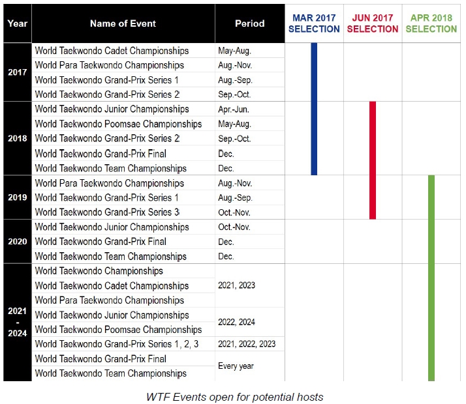Select the 2019 year cell
This screenshot has width=466, height=404.
18,197
